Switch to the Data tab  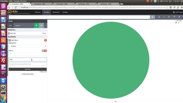pyautogui.click(x=10, y=25)
